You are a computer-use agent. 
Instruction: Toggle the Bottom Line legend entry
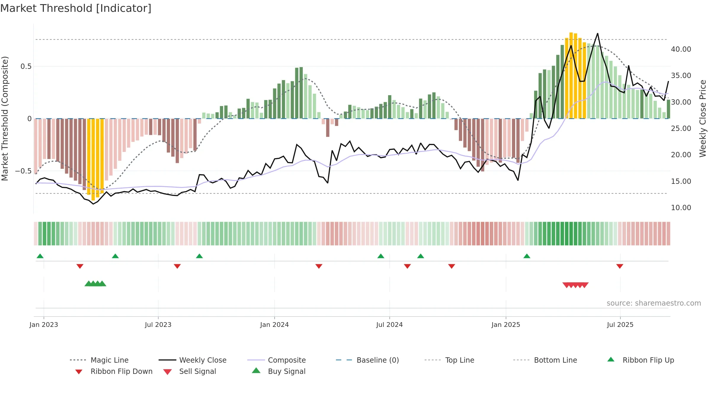pyautogui.click(x=545, y=360)
